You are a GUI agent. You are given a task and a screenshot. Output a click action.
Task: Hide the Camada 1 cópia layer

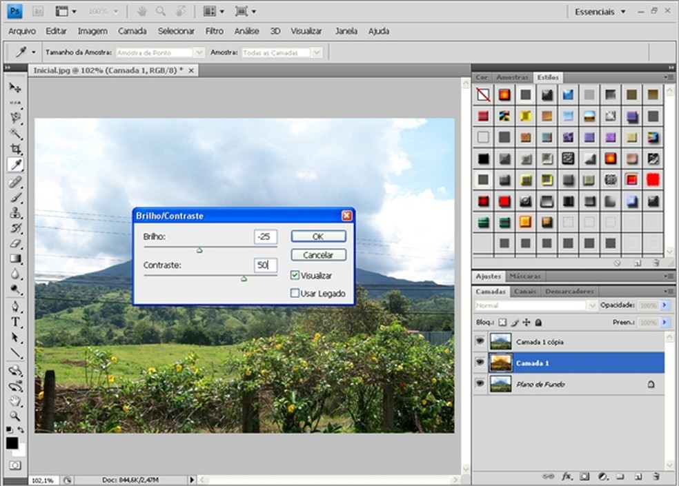coord(480,341)
